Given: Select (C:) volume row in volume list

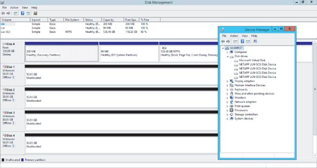Looking at the screenshot, I should pyautogui.click(x=81, y=32).
